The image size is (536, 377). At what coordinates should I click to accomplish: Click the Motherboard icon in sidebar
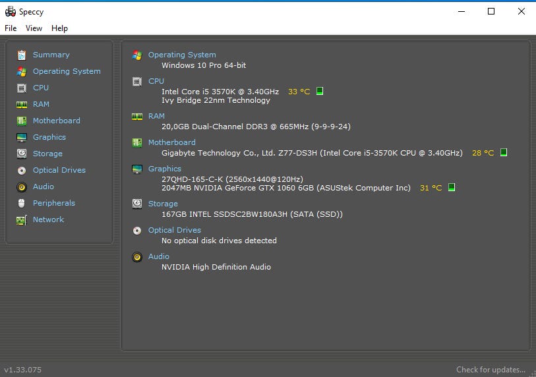[x=22, y=121]
